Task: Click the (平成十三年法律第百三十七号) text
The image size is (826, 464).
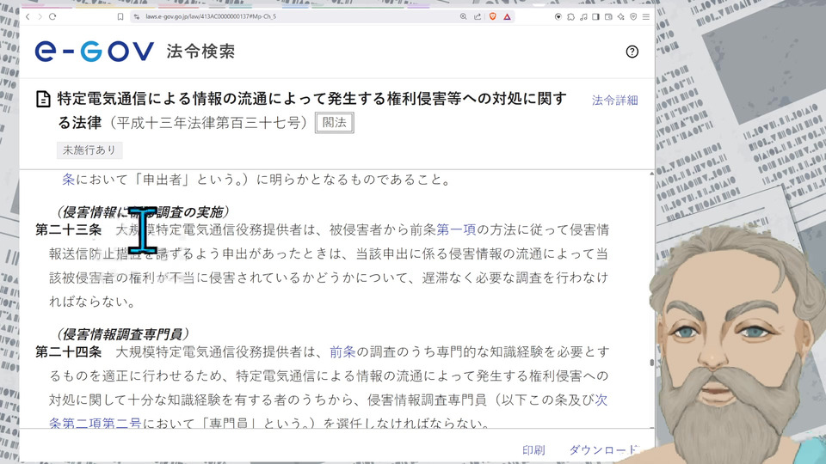Action: coord(208,123)
